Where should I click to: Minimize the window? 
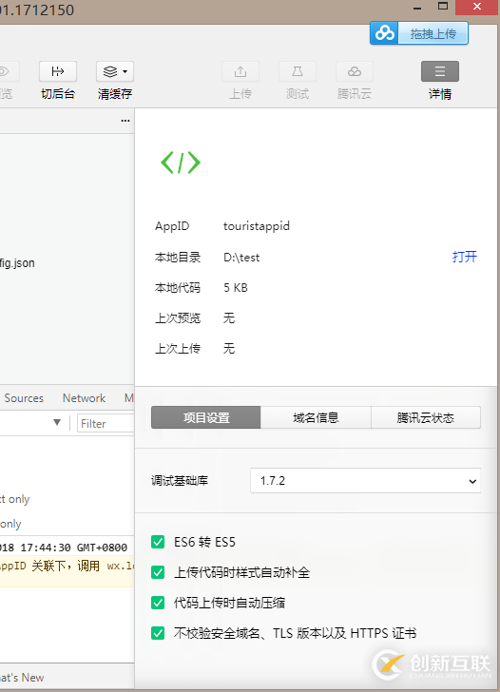[x=417, y=8]
